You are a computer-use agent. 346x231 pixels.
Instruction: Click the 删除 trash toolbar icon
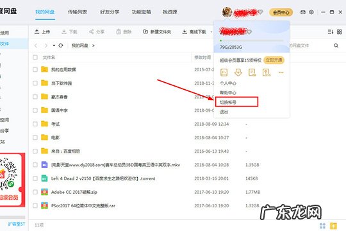(x=119, y=32)
